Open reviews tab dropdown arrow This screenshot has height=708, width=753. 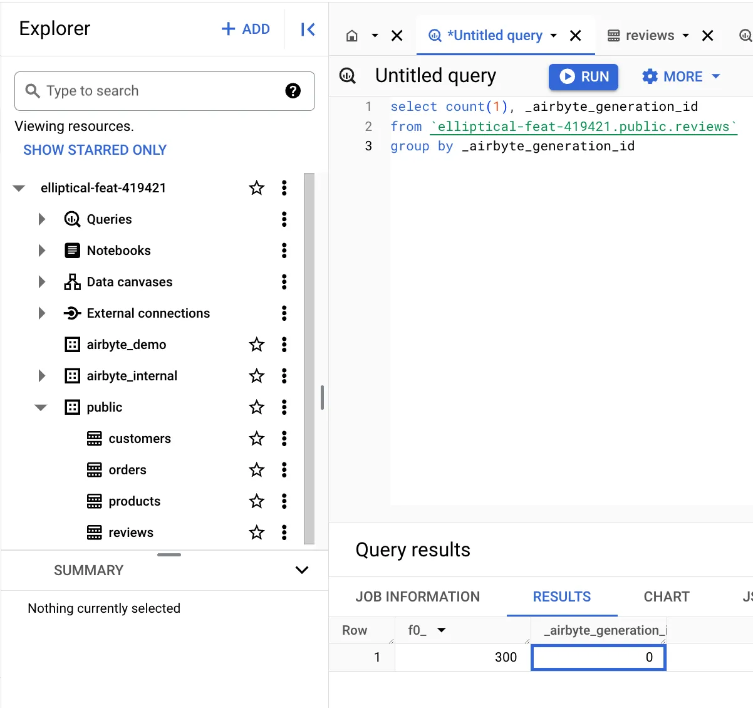[686, 36]
